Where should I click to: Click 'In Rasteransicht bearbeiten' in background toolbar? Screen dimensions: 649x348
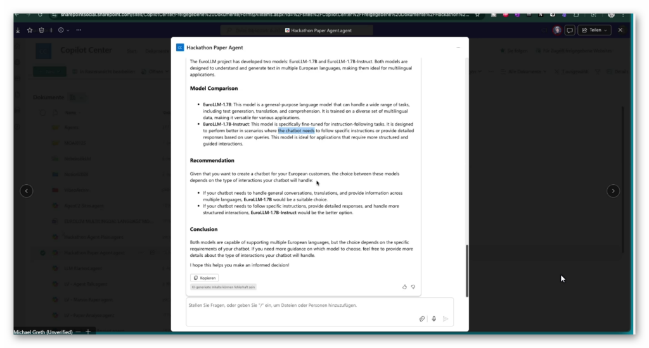[x=104, y=71]
